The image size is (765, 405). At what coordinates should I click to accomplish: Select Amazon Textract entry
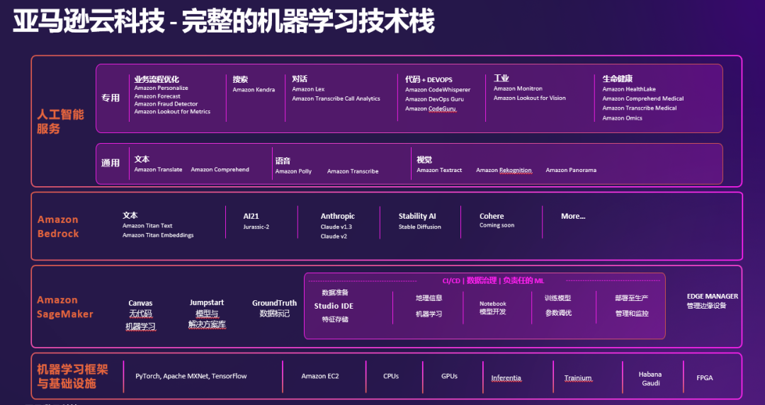pyautogui.click(x=439, y=171)
